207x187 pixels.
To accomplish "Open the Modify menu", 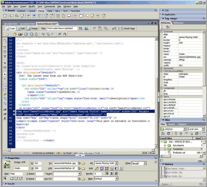I will (32, 6).
